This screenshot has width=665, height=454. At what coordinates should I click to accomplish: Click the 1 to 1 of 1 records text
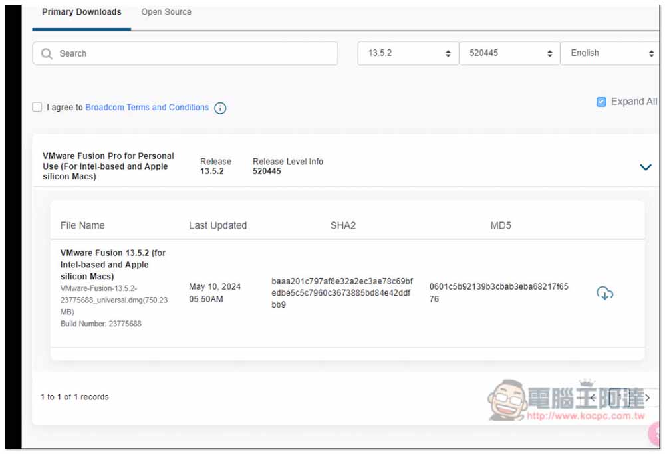(74, 397)
